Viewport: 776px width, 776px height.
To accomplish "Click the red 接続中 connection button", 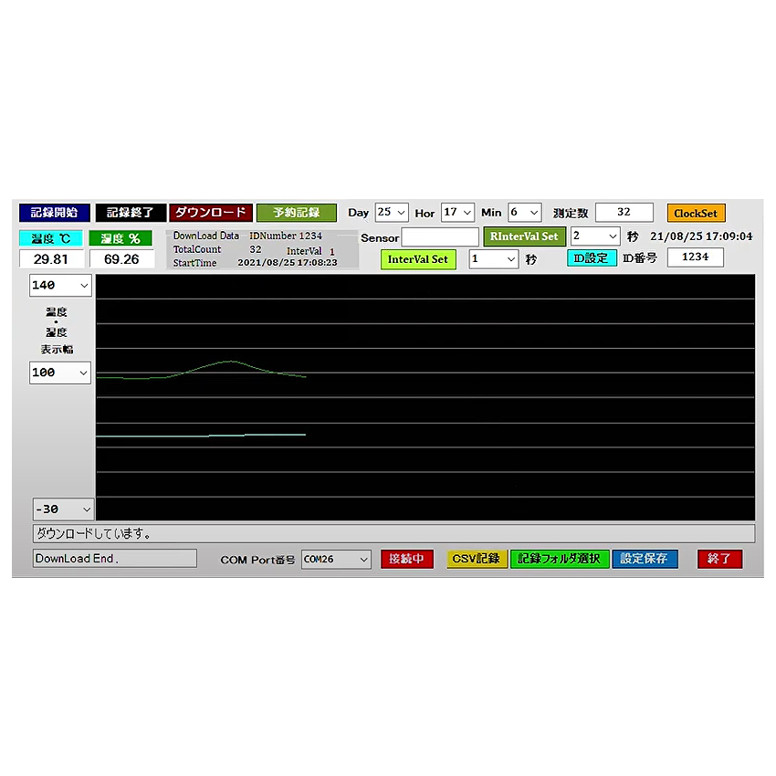I will (406, 559).
